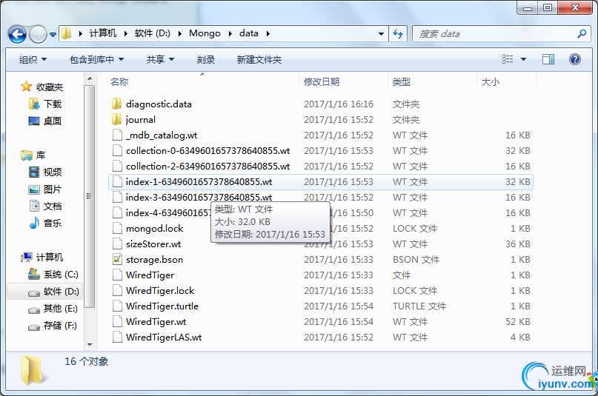
Task: Select file index-3-6349601657378640855.wt
Action: pyautogui.click(x=199, y=197)
